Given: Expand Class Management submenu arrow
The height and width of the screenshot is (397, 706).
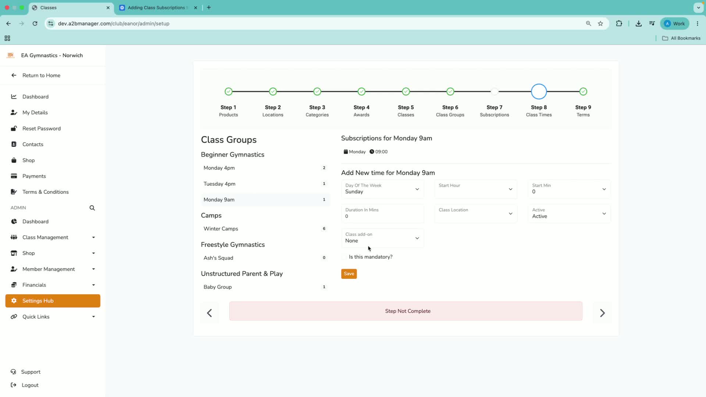Looking at the screenshot, I should point(93,237).
